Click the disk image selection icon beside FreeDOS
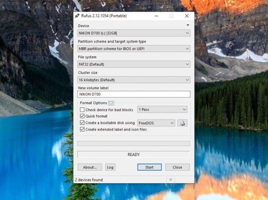This screenshot has width=268, height=200. [x=182, y=123]
